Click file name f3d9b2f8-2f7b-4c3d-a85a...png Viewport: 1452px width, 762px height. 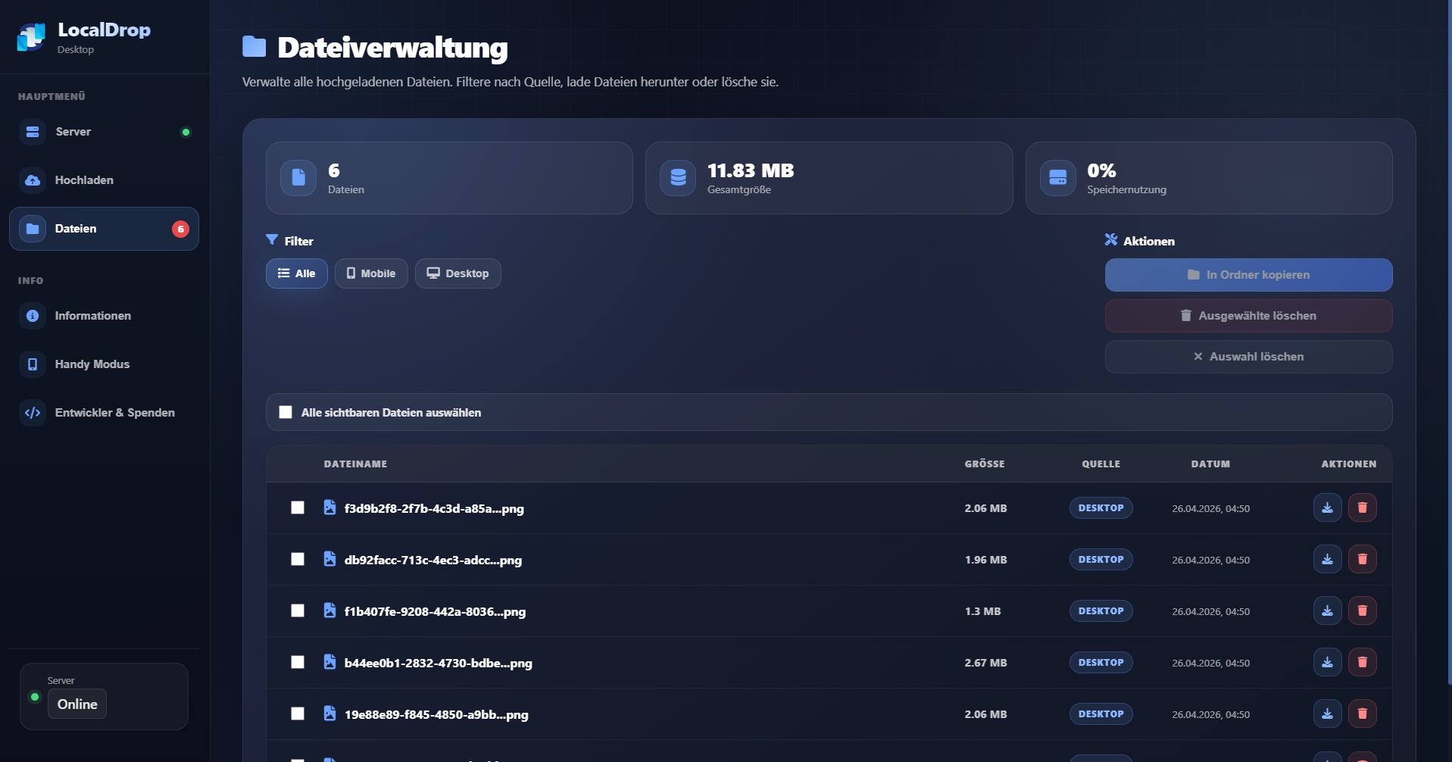(x=434, y=508)
